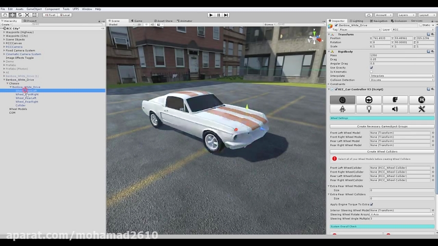
Task: Click the Play button
Action: pyautogui.click(x=211, y=15)
